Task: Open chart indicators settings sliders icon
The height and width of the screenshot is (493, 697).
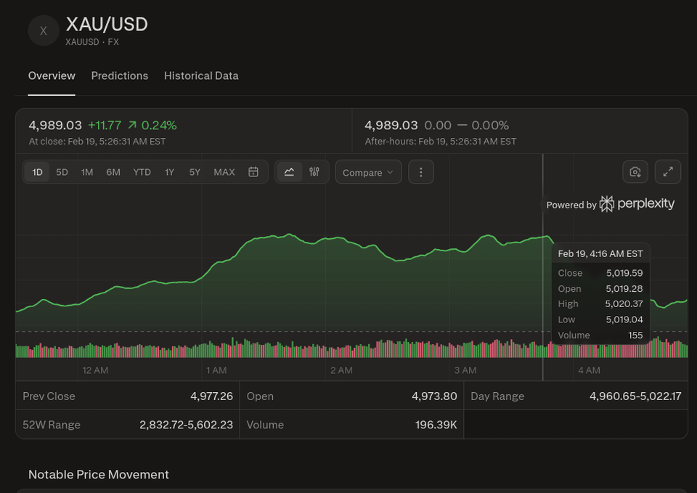Action: [x=314, y=172]
